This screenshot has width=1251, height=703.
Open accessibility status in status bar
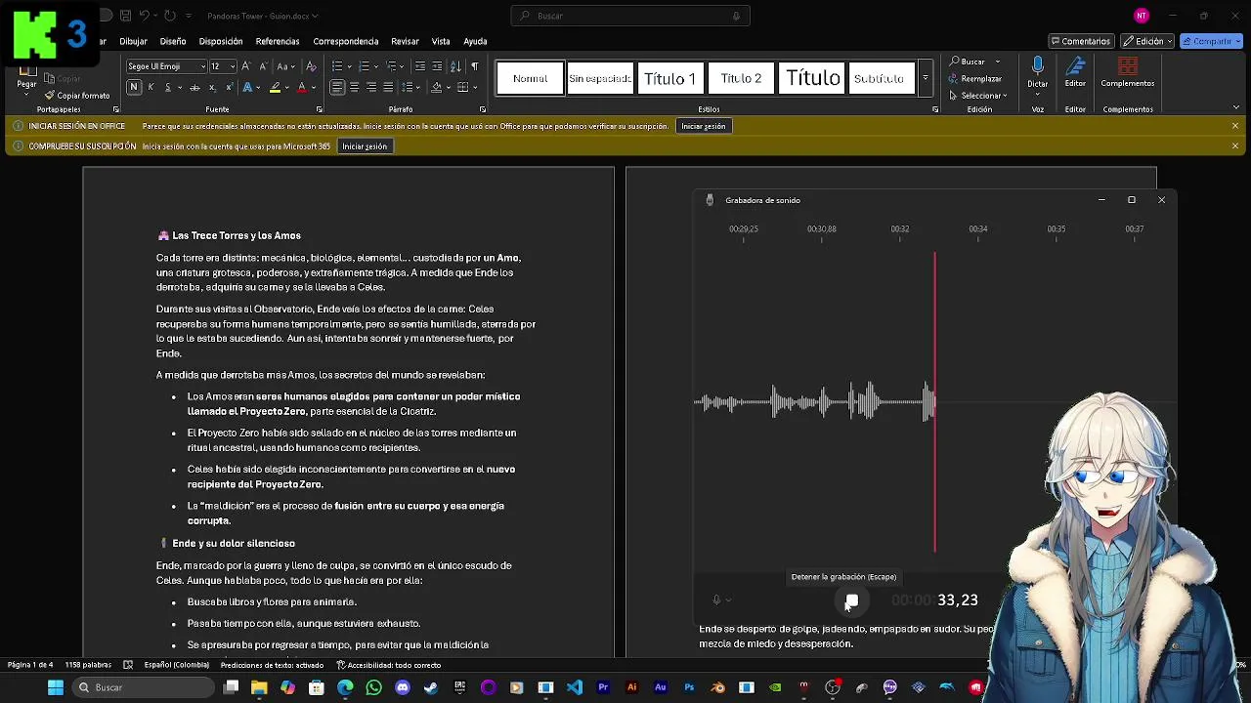point(389,665)
